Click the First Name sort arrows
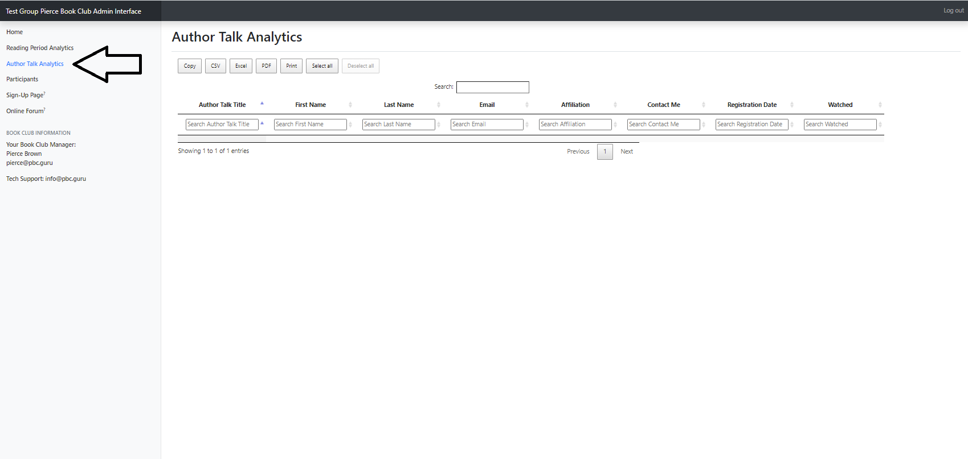The width and height of the screenshot is (968, 459). [x=350, y=105]
